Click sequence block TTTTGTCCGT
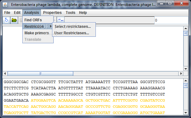The width and height of the screenshot is (191, 118). [153, 94]
